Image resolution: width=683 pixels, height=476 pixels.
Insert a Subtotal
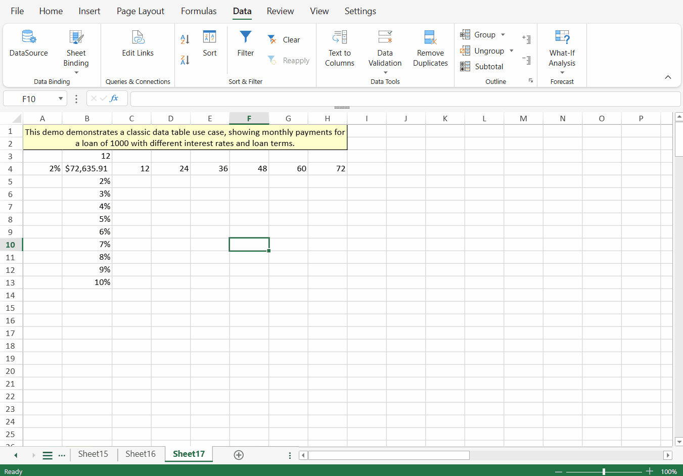(482, 67)
